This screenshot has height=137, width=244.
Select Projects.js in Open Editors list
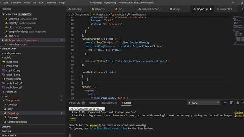coord(33,40)
